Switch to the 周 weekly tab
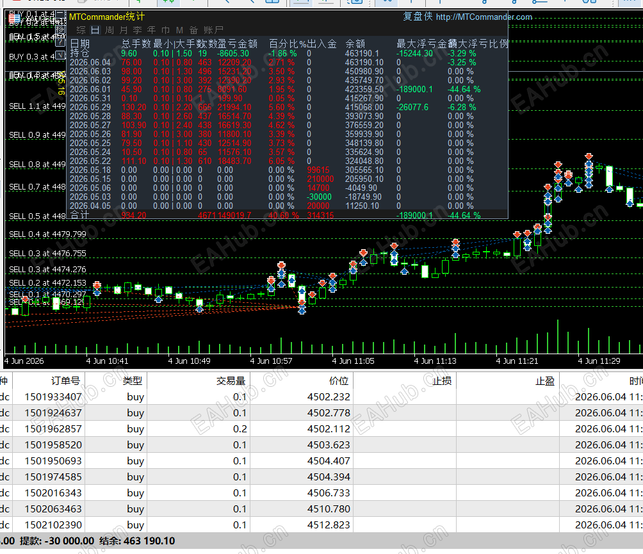 click(110, 30)
